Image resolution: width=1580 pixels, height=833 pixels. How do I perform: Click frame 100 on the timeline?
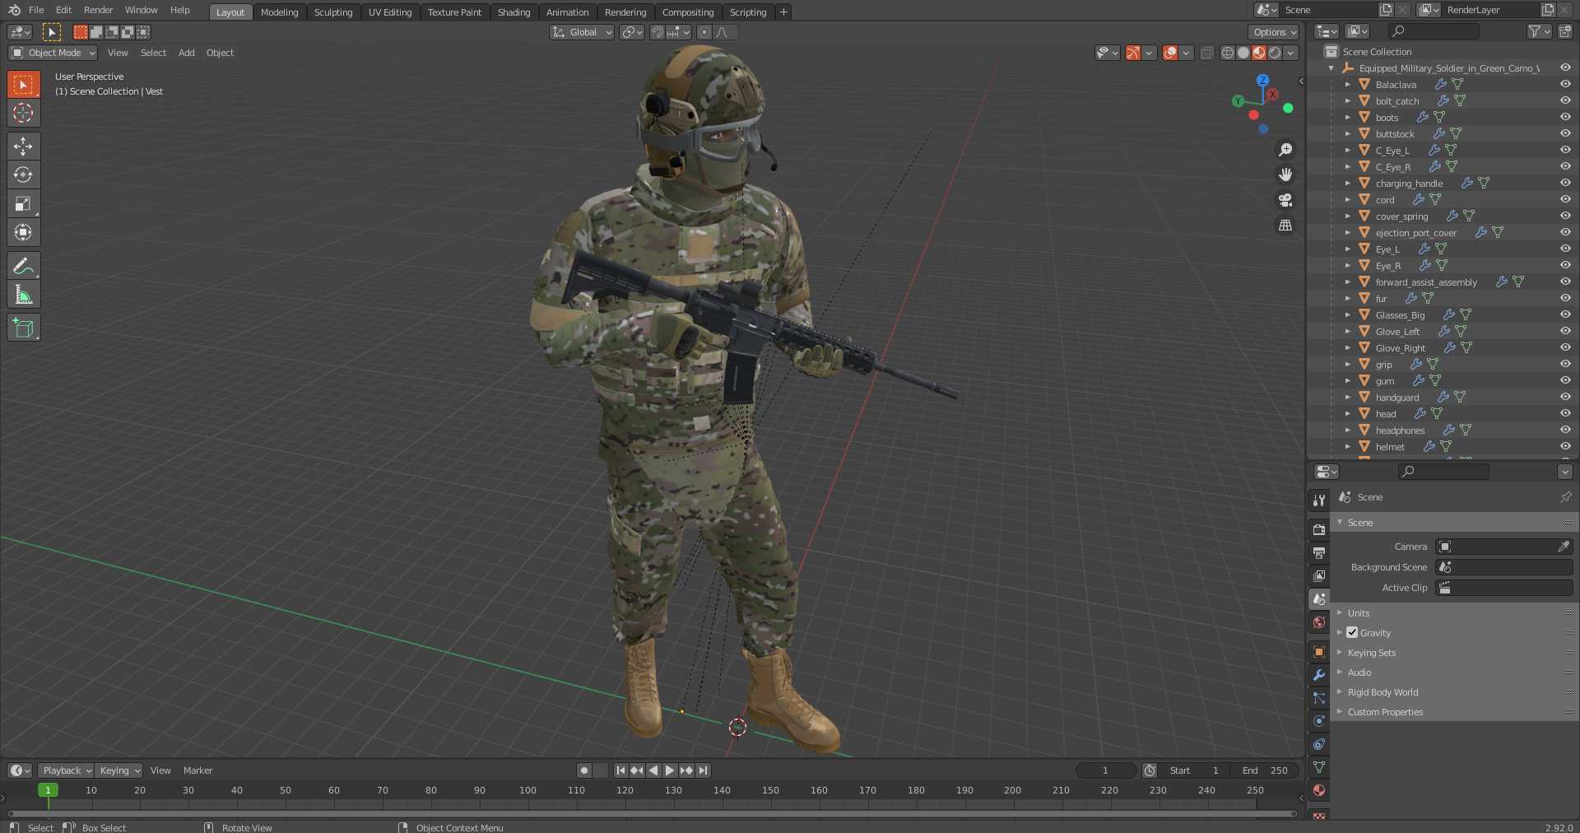pyautogui.click(x=527, y=790)
